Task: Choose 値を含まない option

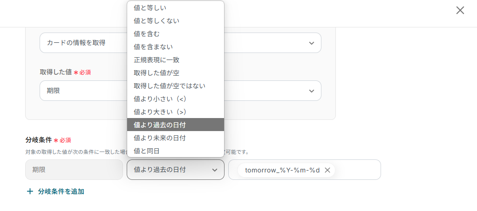Action: [x=176, y=47]
